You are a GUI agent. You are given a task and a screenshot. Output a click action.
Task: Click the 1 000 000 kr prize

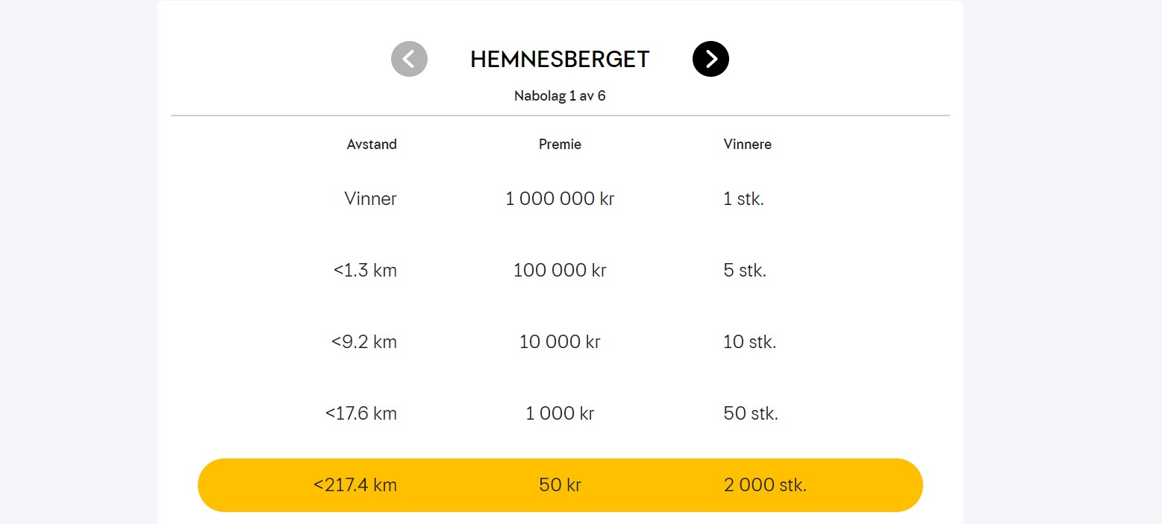coord(560,199)
